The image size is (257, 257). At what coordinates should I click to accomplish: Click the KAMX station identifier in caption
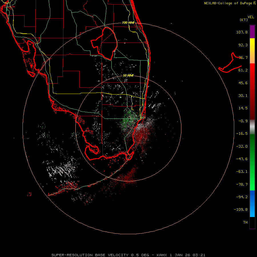(x=162, y=255)
